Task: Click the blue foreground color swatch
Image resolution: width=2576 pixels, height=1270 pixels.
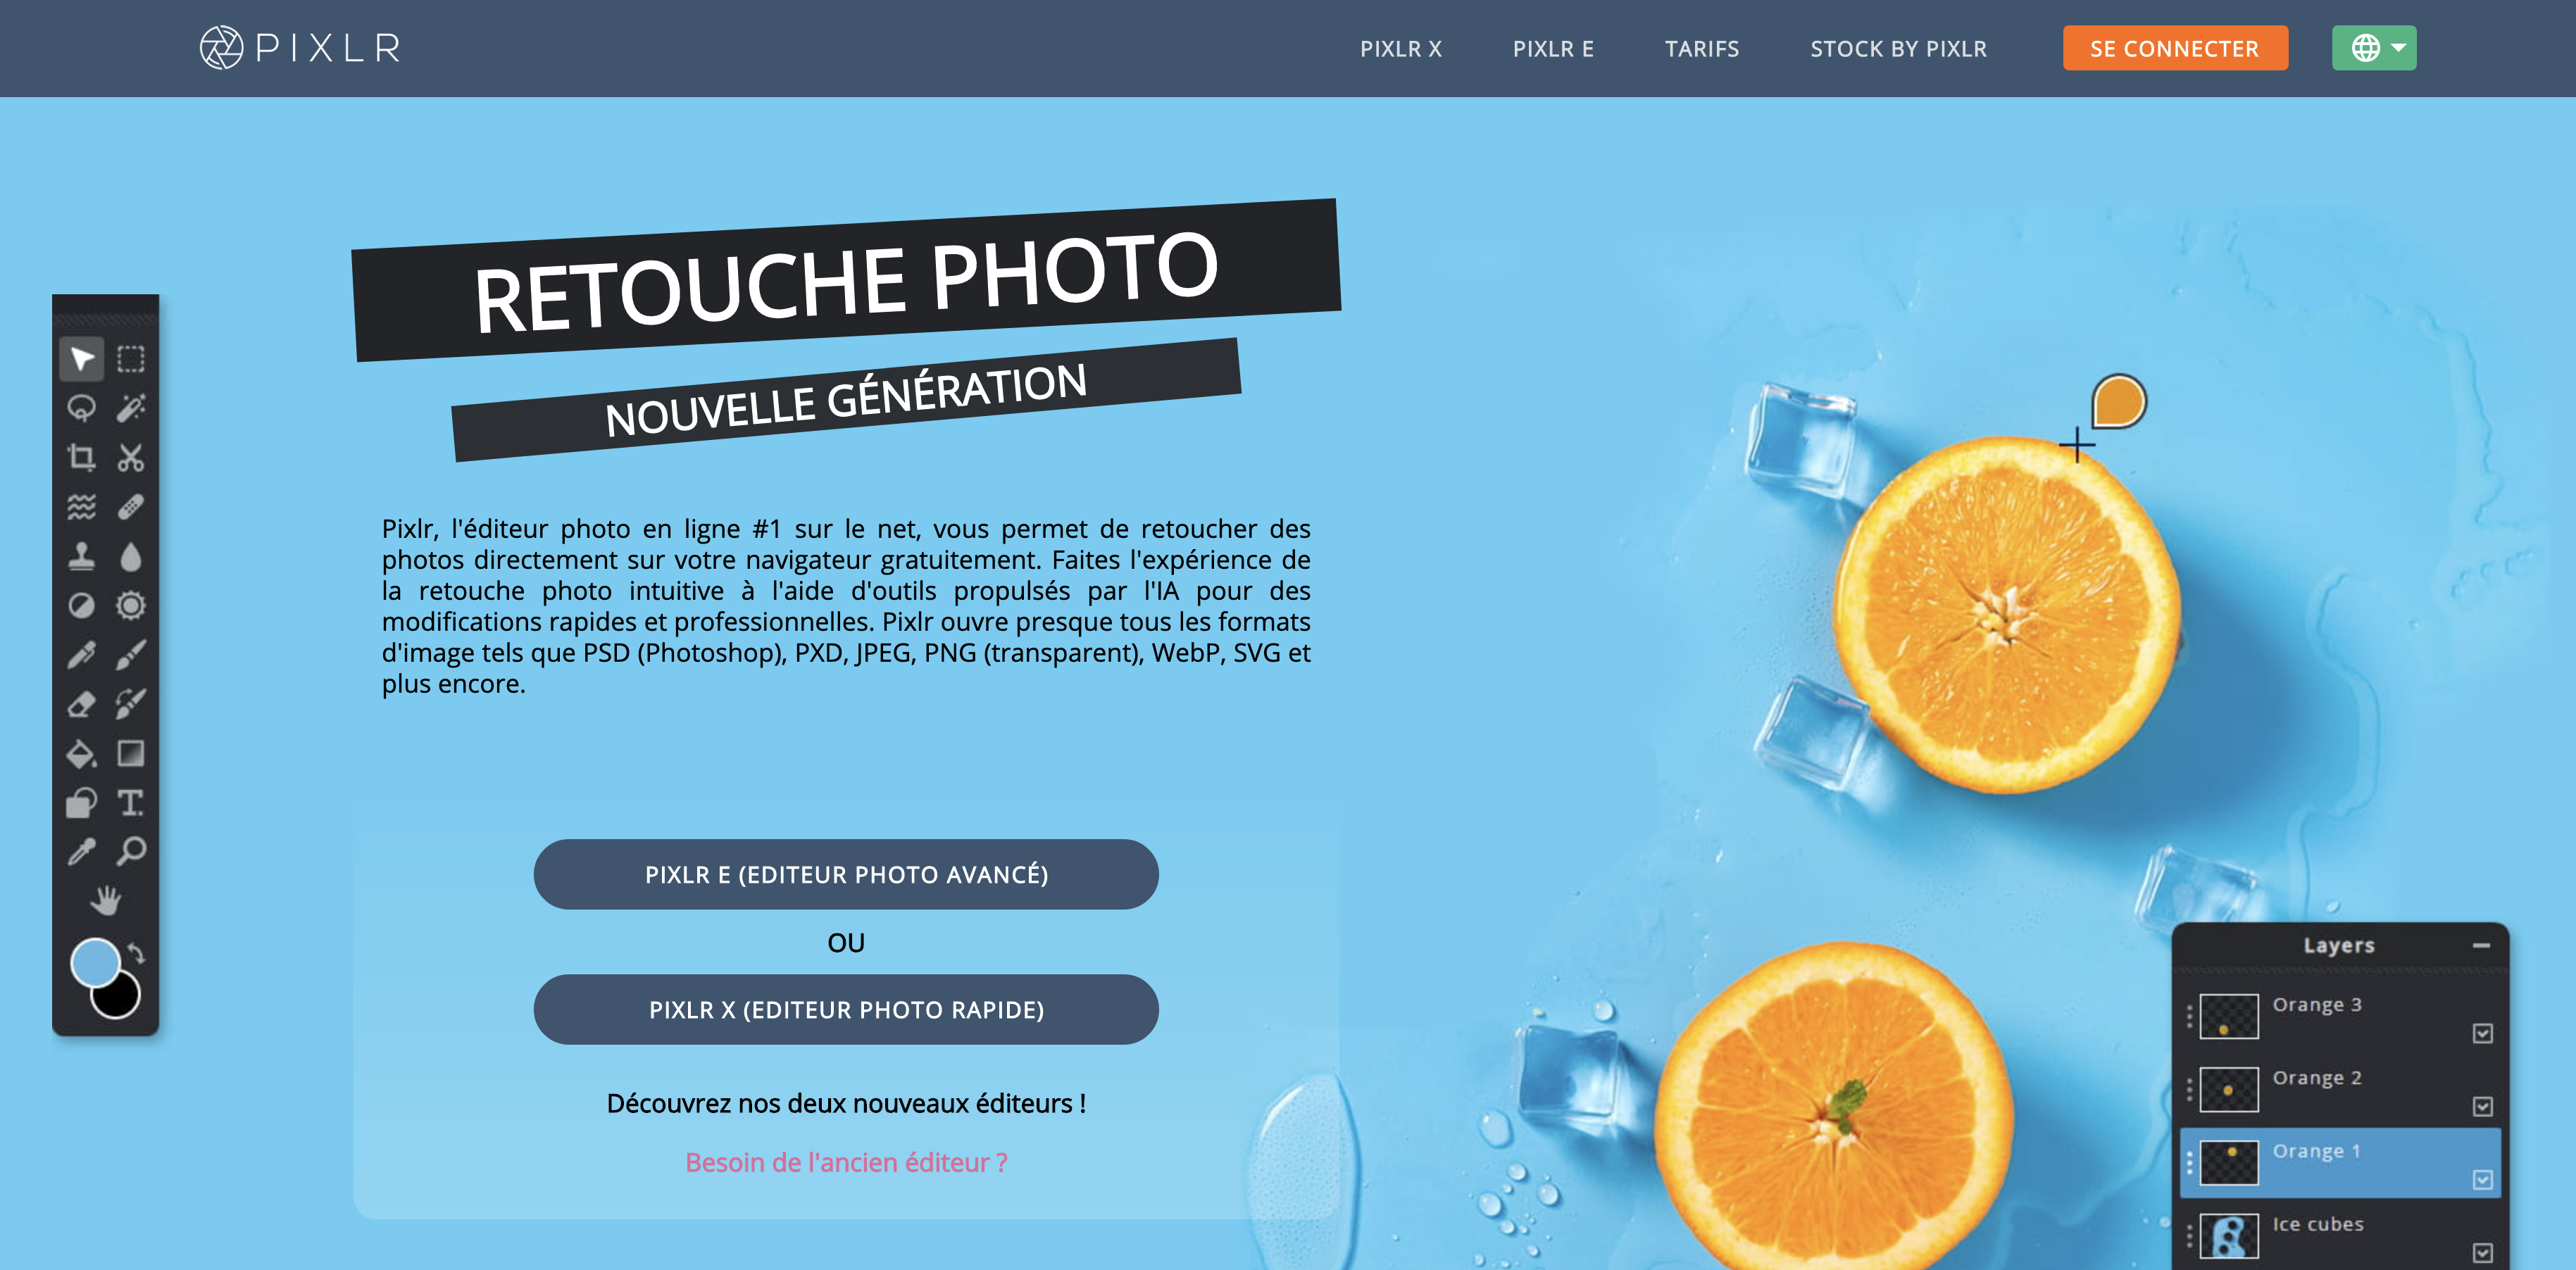Action: (94, 963)
